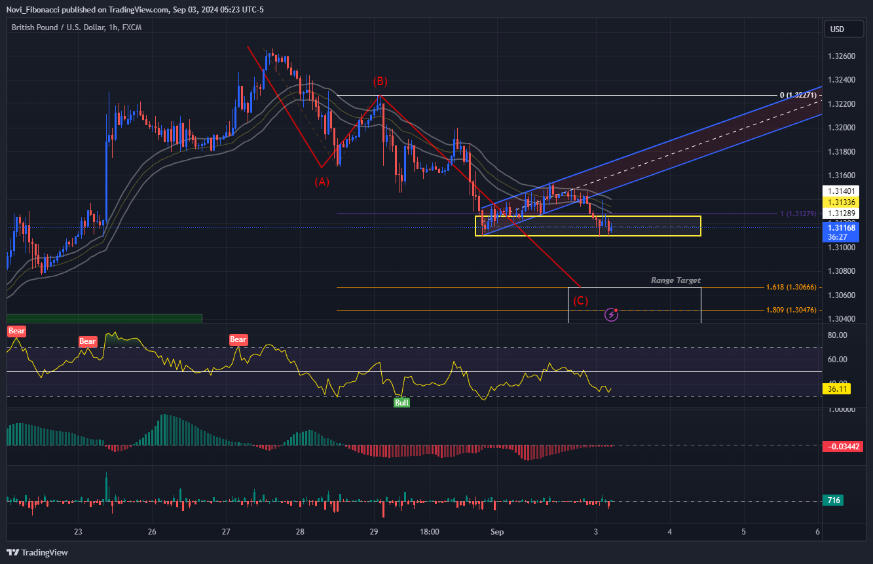Screen dimensions: 873x564
Task: Click 1.31600 on the price axis
Action: (842, 176)
